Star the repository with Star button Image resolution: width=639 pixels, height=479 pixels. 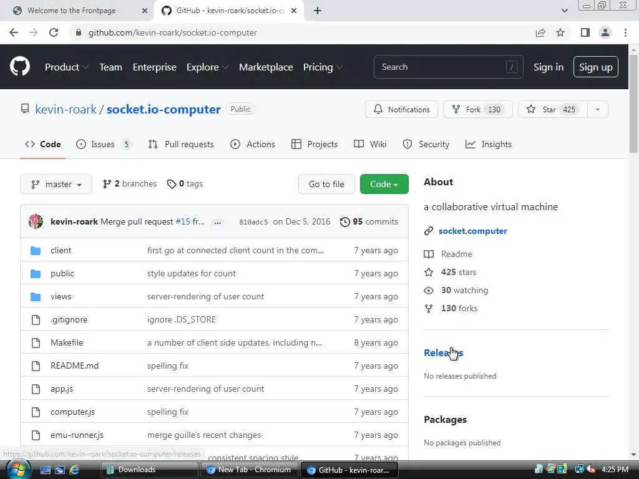[553, 109]
